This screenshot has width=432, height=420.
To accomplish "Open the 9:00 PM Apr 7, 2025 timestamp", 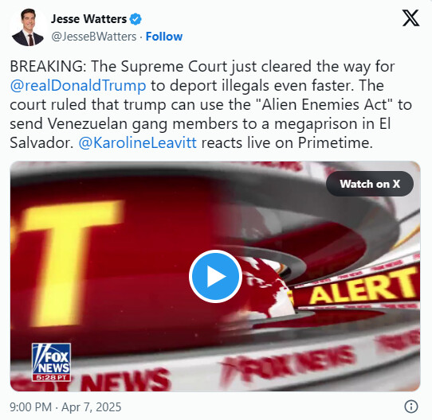I will (65, 406).
